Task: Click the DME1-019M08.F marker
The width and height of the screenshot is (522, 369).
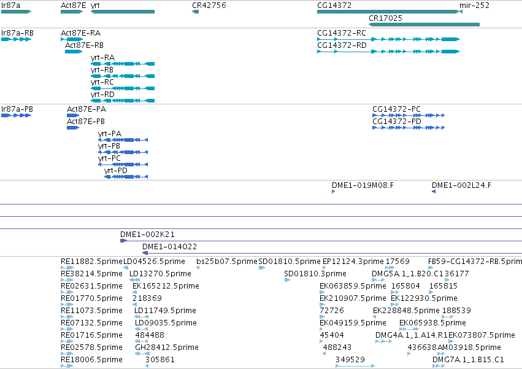Action: coord(333,192)
